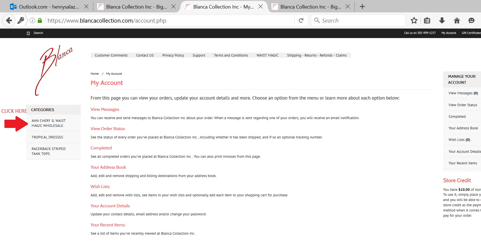The height and width of the screenshot is (252, 481).
Task: Open new tab with plus icon
Action: (x=362, y=7)
